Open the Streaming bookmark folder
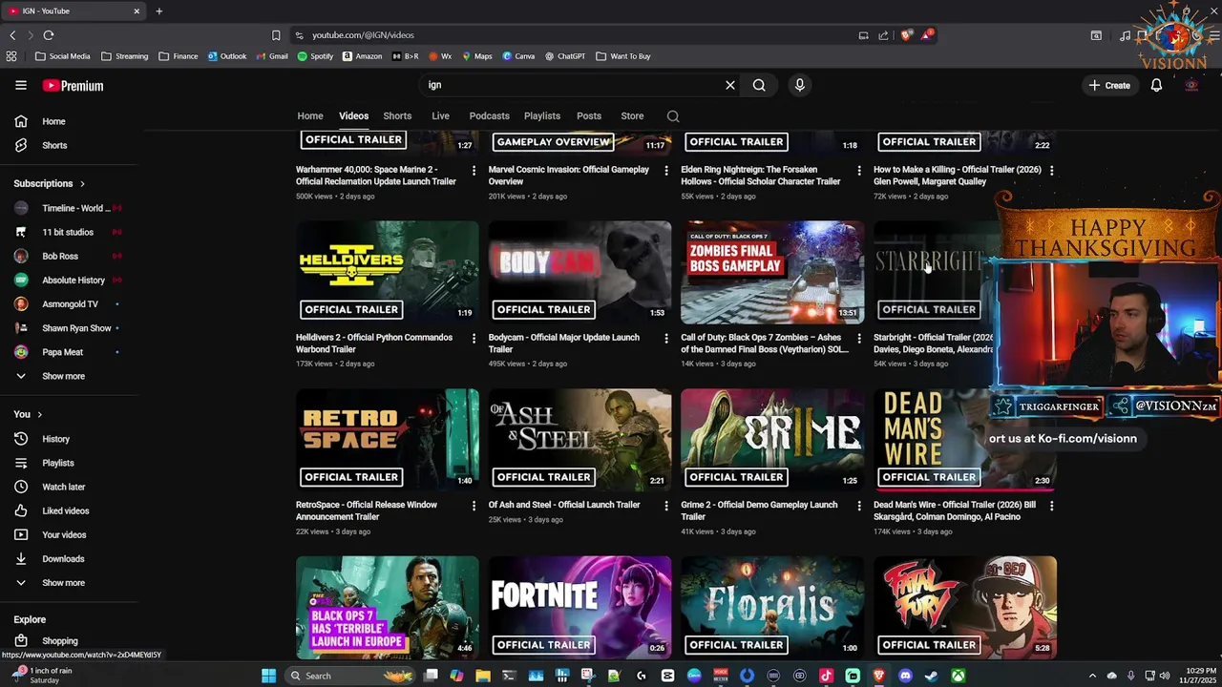 (x=124, y=56)
